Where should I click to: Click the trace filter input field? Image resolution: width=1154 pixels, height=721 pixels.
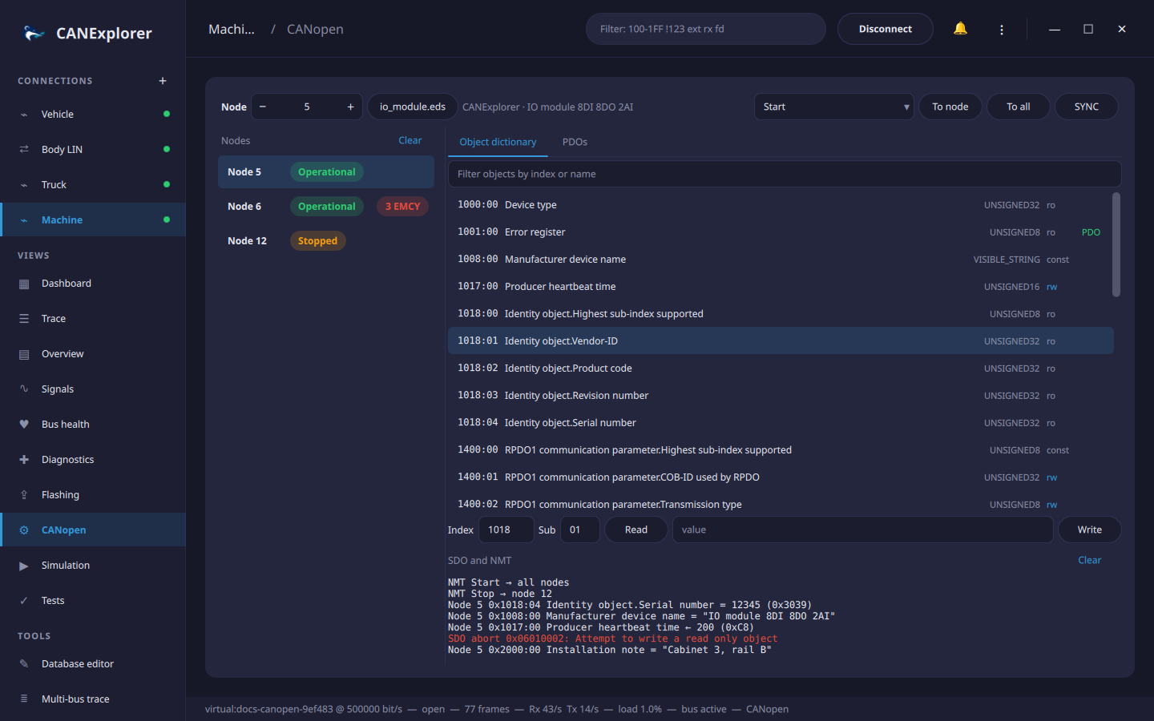click(706, 29)
